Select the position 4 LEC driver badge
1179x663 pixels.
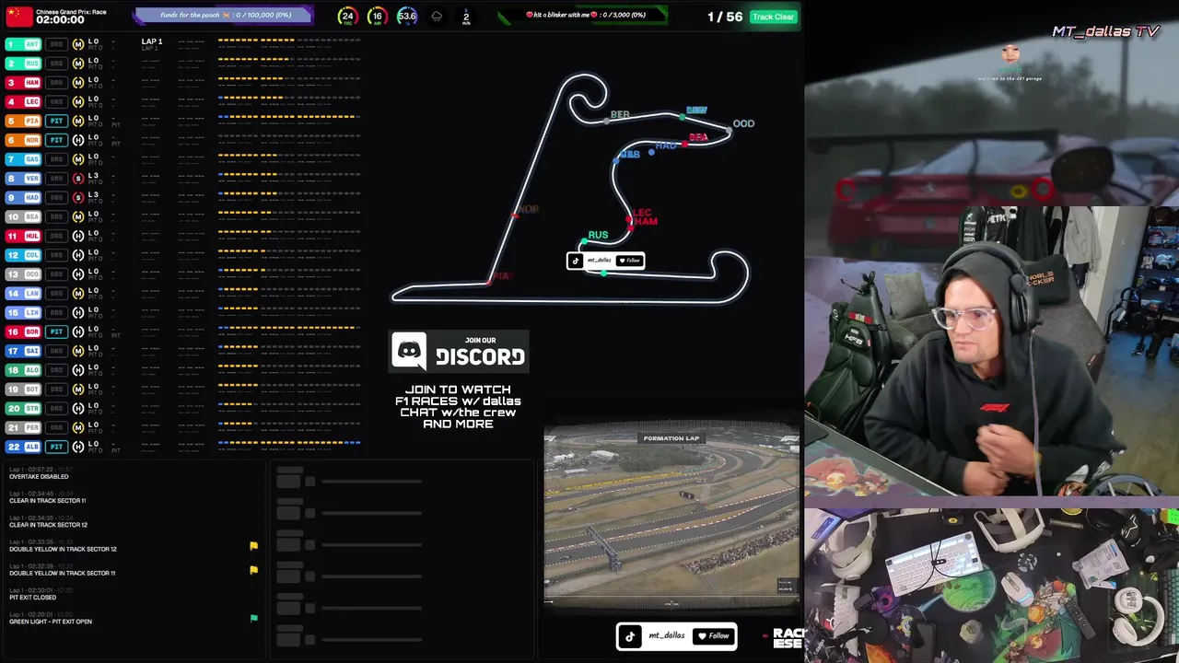(23, 101)
